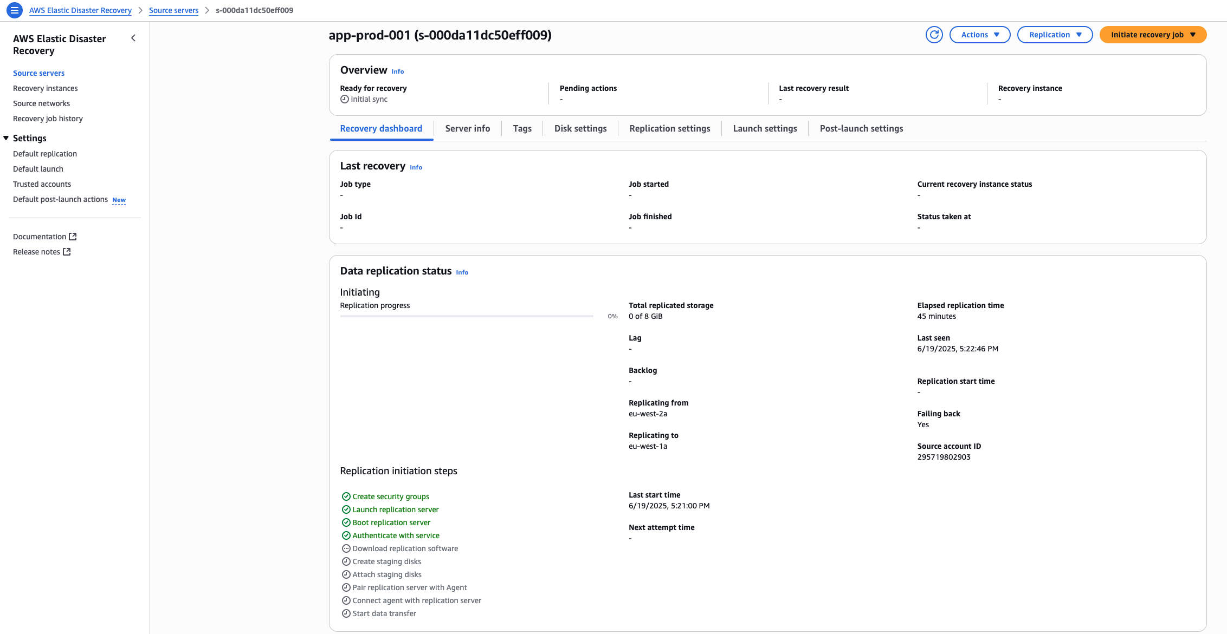The height and width of the screenshot is (634, 1227).
Task: Click the check icon beside Boot replication server
Action: coord(346,522)
